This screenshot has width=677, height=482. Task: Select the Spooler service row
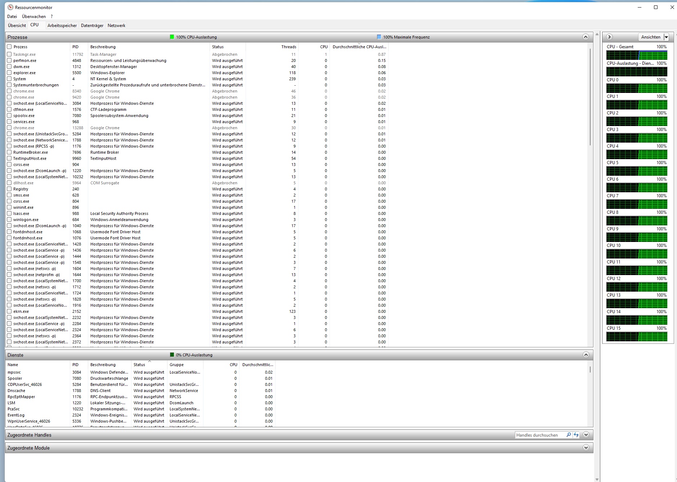[x=140, y=378]
